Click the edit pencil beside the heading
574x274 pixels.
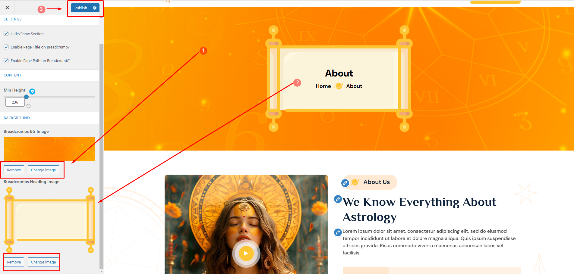point(338,199)
